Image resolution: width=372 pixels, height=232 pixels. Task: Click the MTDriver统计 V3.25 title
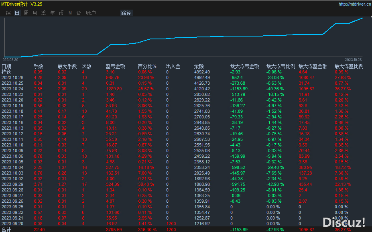(22, 4)
